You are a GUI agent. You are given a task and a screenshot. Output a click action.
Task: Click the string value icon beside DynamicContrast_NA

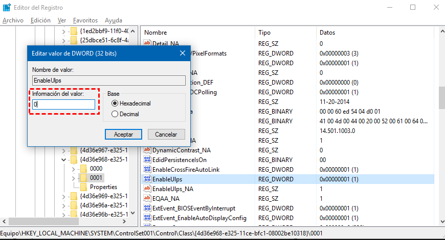(x=147, y=150)
